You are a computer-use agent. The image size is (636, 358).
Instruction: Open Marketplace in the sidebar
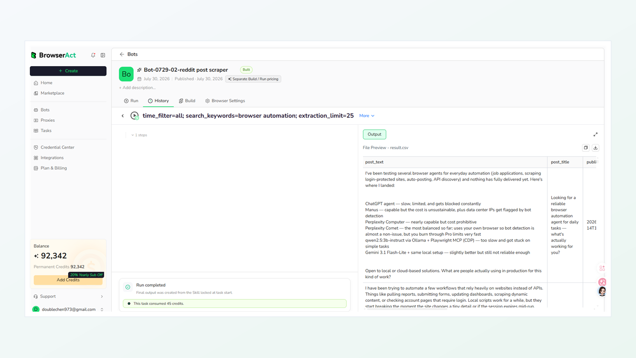[x=68, y=93]
